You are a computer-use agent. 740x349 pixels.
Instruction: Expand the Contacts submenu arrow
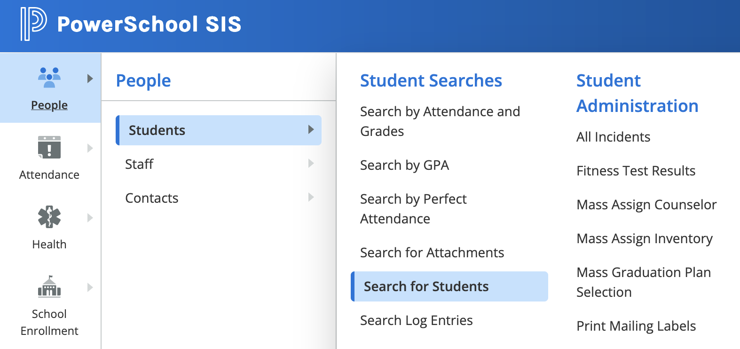(x=311, y=197)
